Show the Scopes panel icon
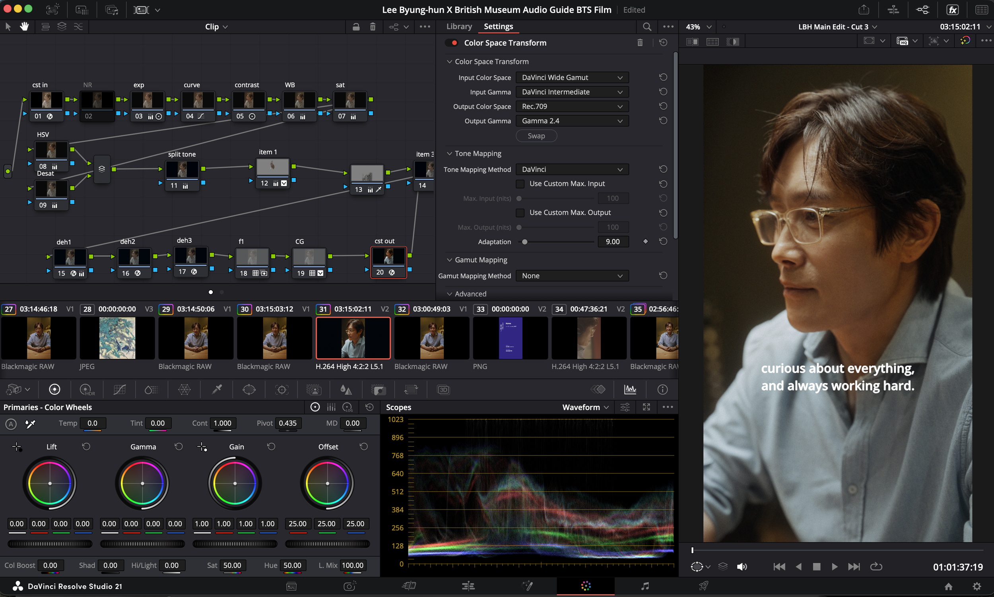 pos(630,390)
